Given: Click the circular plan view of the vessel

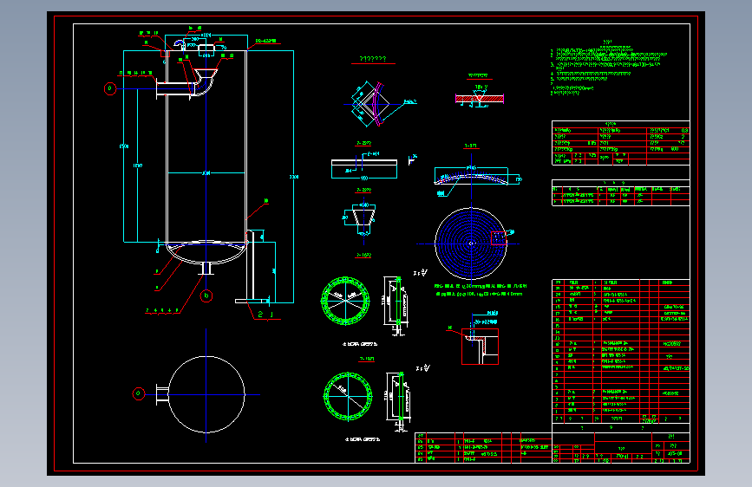Looking at the screenshot, I should coord(206,394).
